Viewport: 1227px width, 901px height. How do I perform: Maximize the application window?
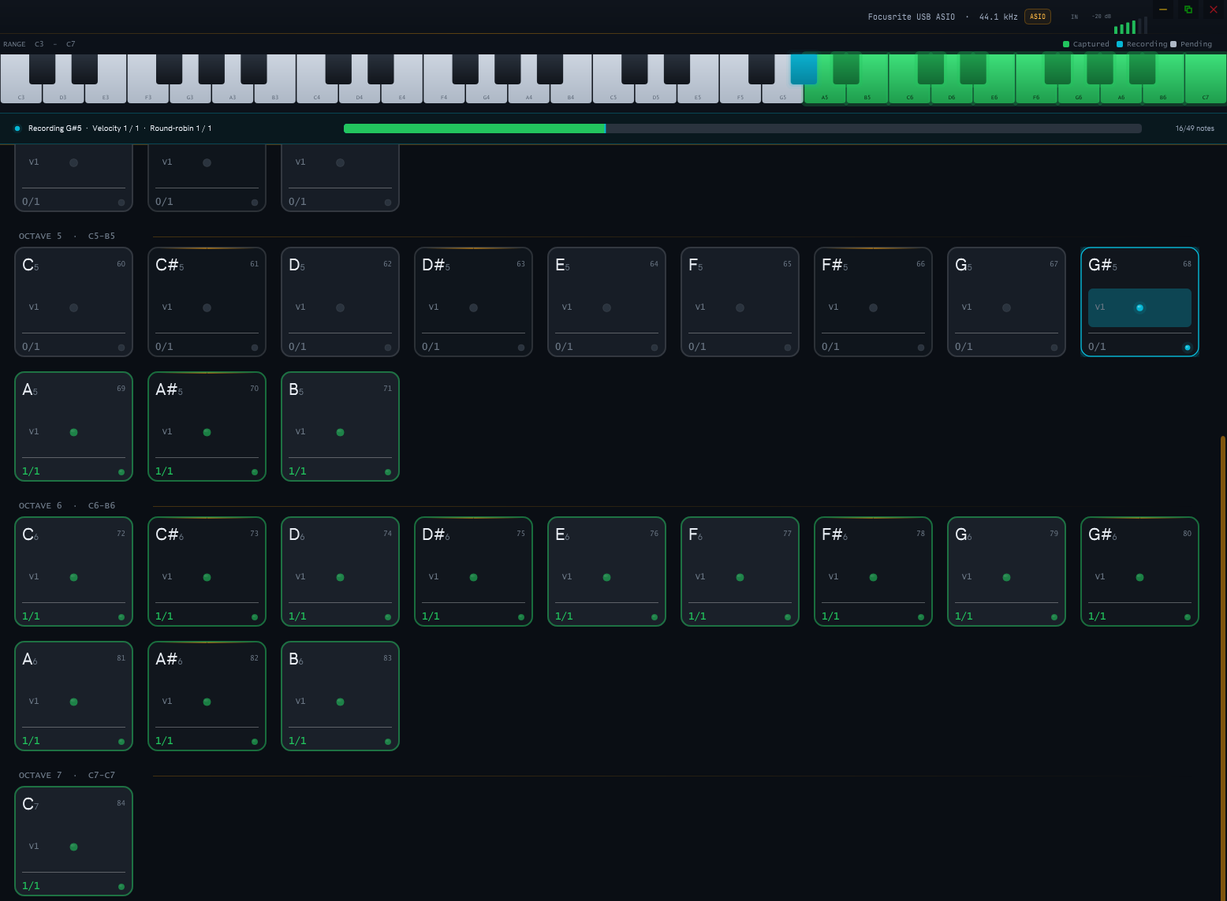pyautogui.click(x=1188, y=9)
